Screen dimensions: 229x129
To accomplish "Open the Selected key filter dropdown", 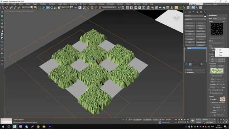I will pos(209,120).
